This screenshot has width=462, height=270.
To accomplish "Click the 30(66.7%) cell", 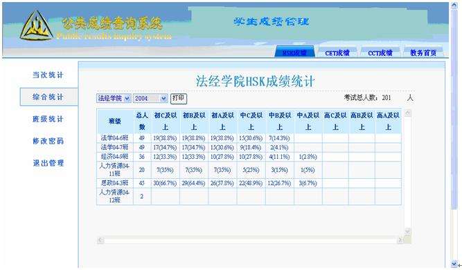I will pyautogui.click(x=165, y=183).
